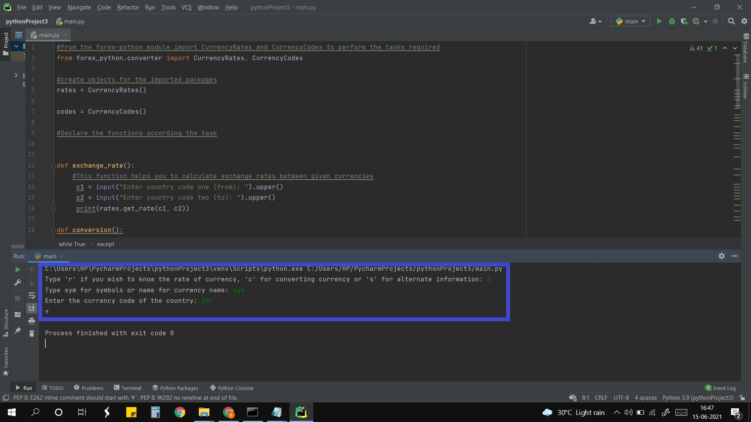
Task: Open the Python Packages tool window
Action: [x=175, y=388]
